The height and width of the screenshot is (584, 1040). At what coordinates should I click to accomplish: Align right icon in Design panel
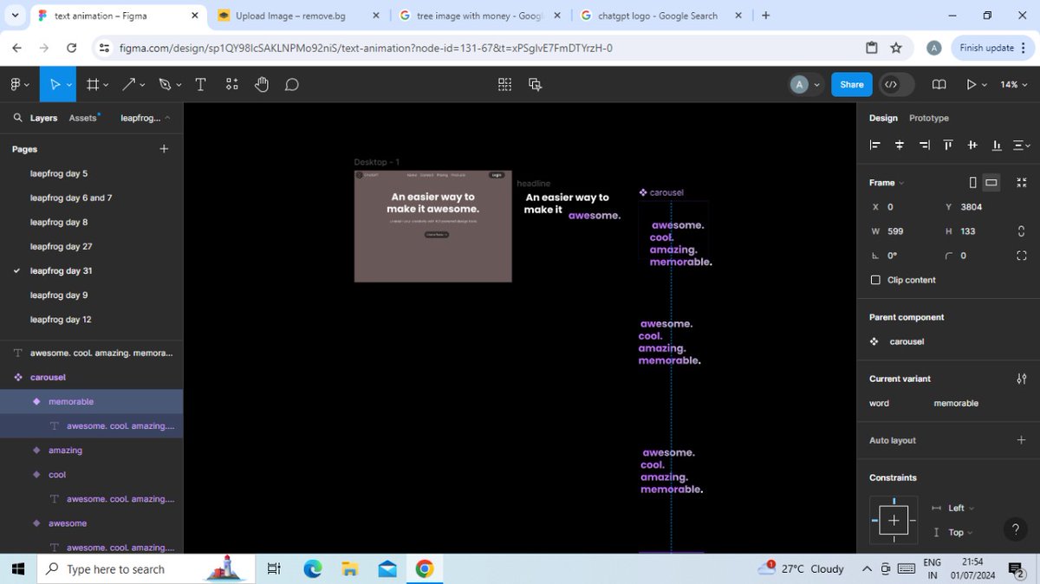point(924,146)
